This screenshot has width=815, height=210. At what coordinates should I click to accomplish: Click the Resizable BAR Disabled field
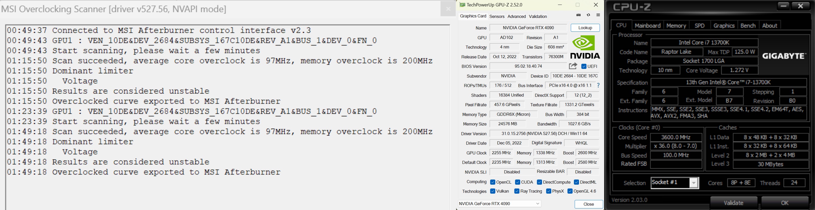[583, 172]
